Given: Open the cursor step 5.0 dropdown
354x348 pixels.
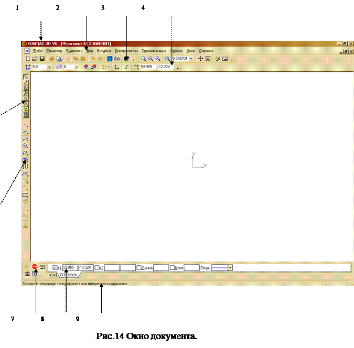Looking at the screenshot, I should [x=49, y=67].
